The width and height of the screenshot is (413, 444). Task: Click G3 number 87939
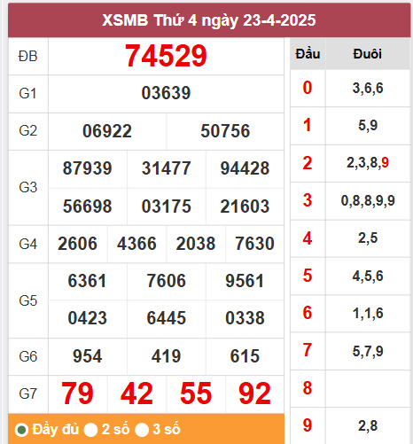pos(88,168)
